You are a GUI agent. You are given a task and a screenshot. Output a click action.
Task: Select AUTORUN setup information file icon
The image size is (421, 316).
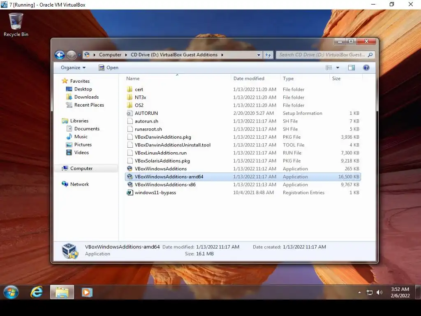130,113
